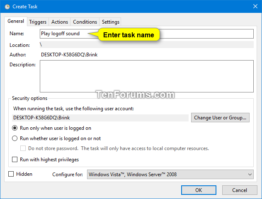Open the Settings tab
This screenshot has width=262, height=199.
coord(111,22)
